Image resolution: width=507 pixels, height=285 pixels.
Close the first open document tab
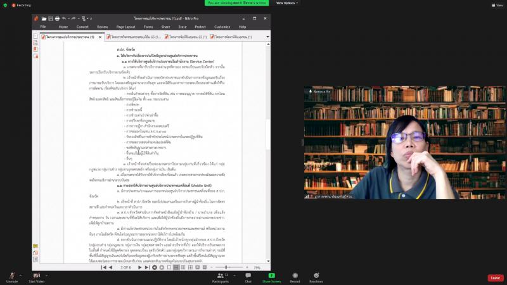pos(100,37)
